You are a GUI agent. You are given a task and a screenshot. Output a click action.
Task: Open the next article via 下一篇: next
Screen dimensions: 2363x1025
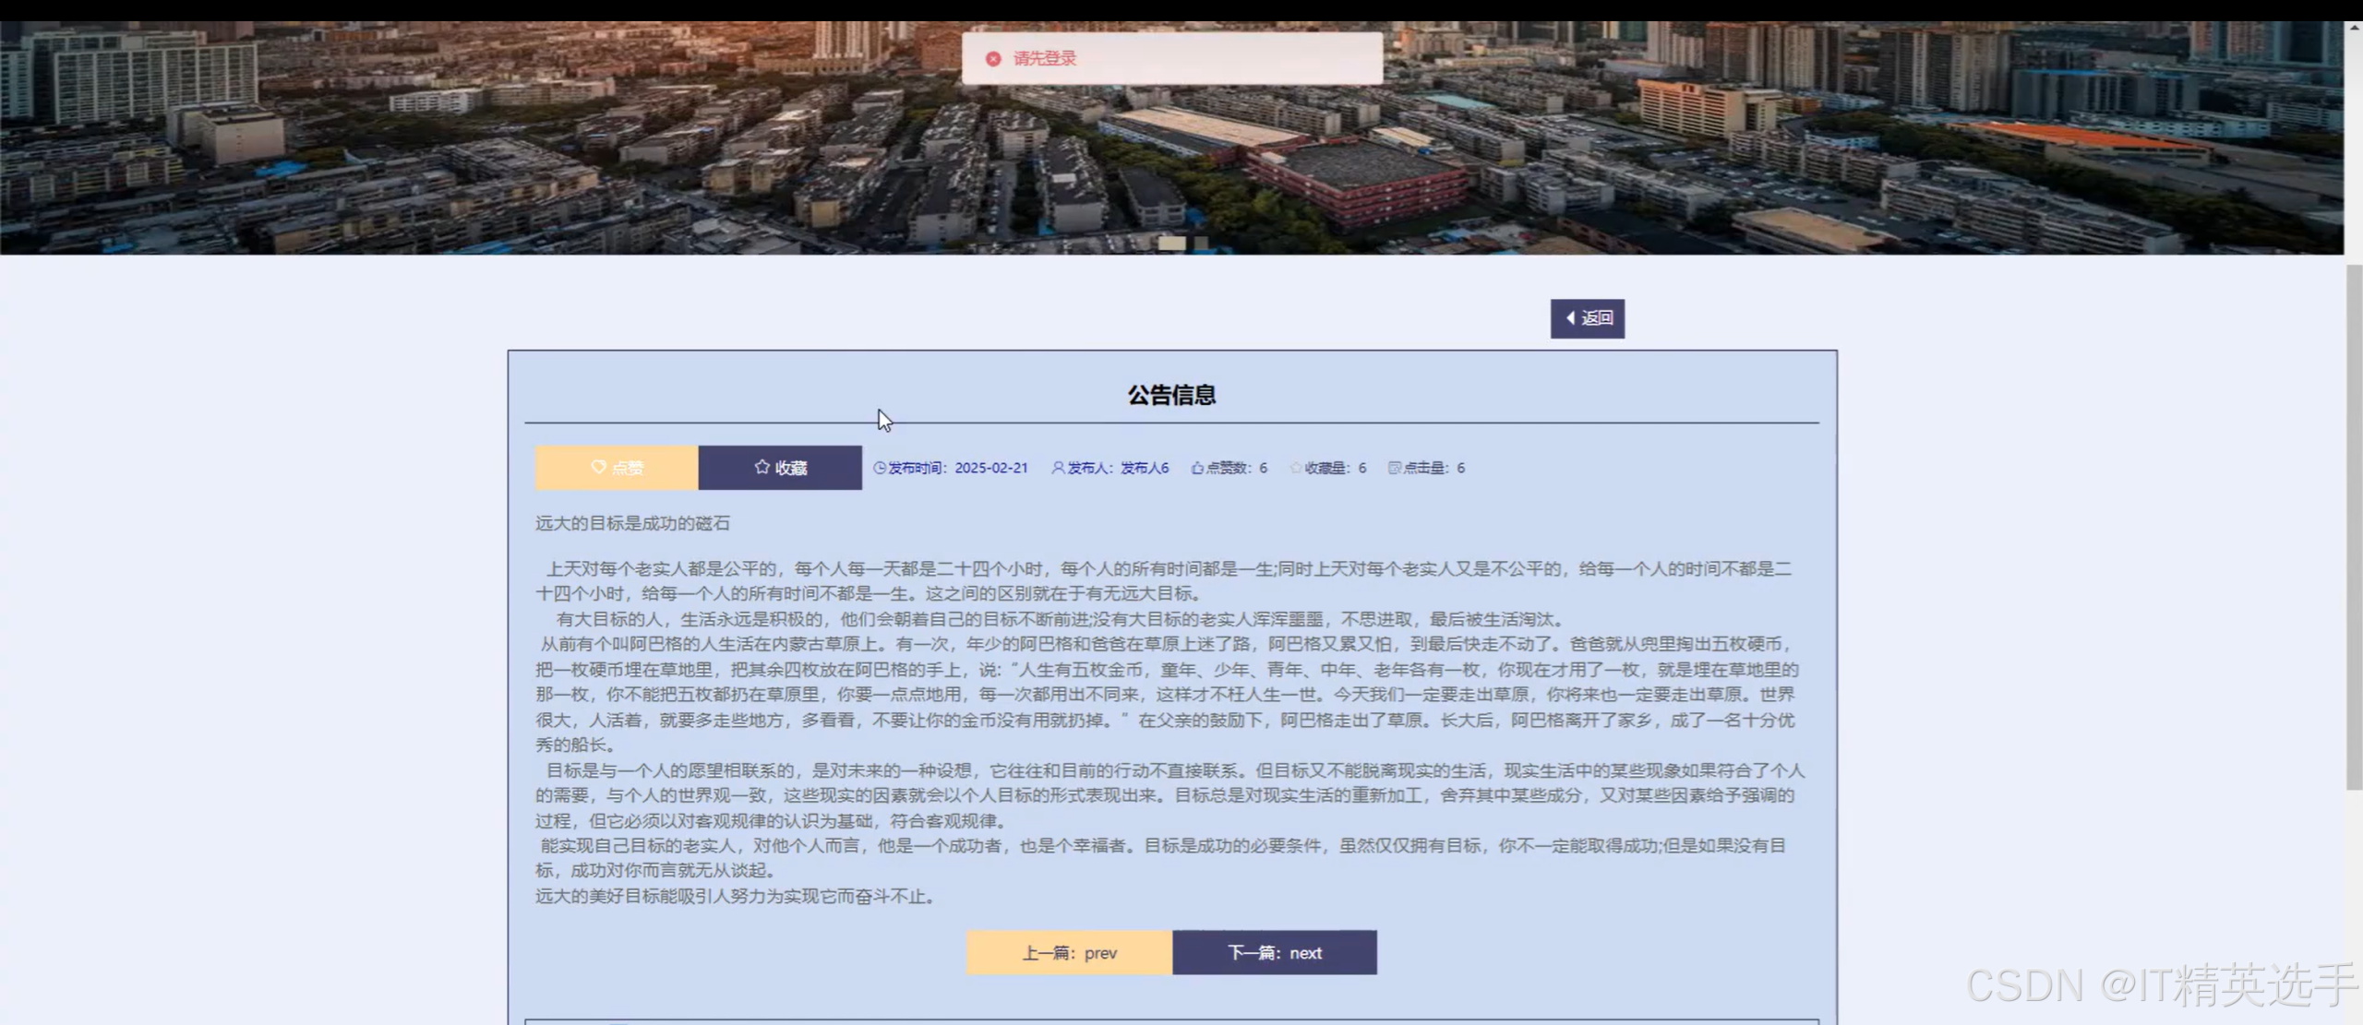pos(1274,952)
